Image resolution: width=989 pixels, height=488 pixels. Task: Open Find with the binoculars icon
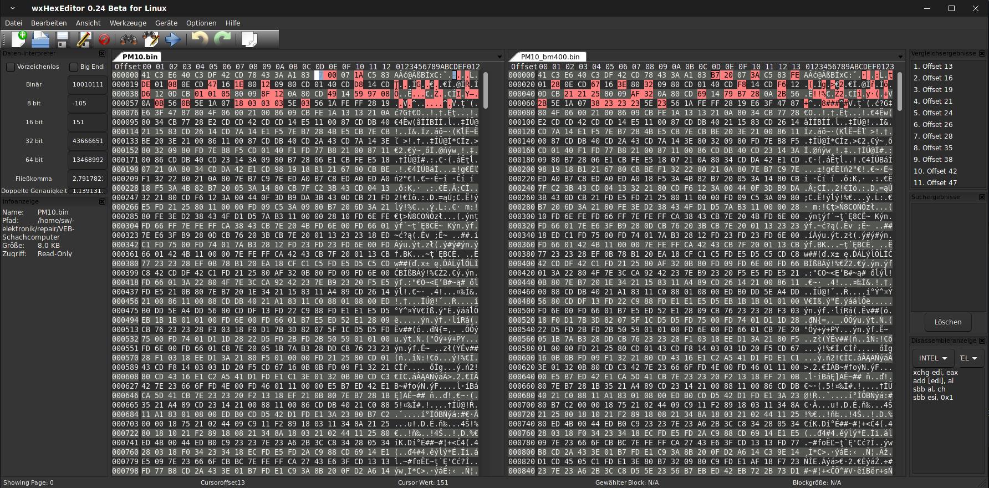click(129, 39)
